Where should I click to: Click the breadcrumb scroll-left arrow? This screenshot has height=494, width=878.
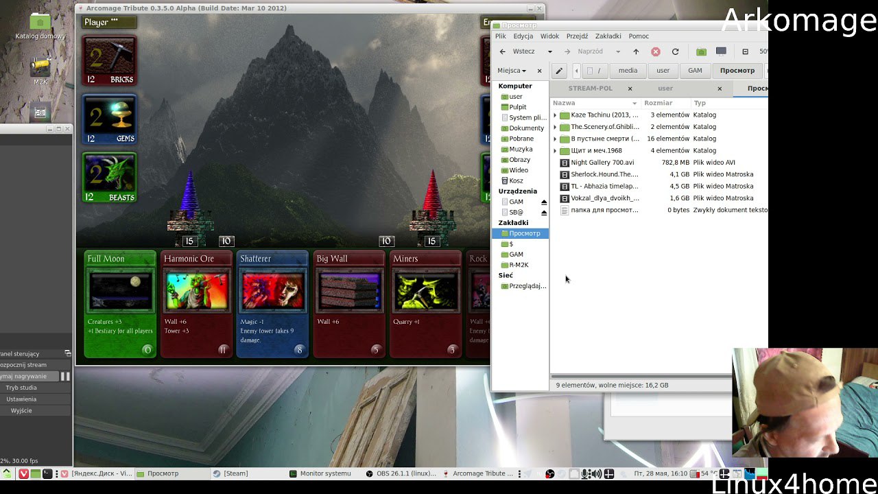pos(576,70)
